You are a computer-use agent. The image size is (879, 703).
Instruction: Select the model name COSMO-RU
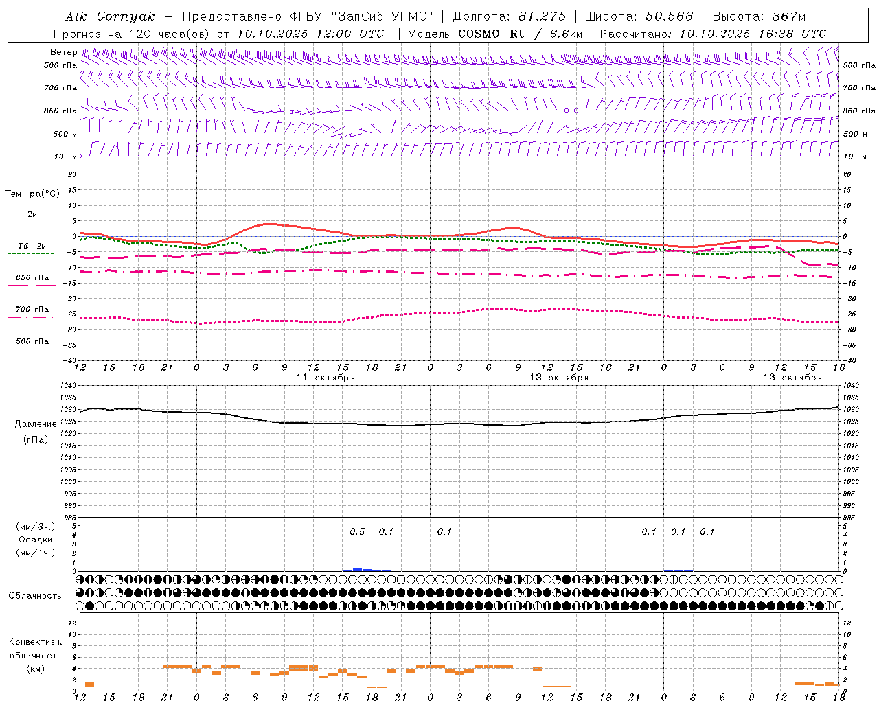492,34
